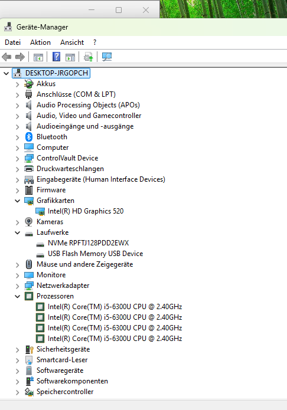Close the background window above Geräte-Manager
This screenshot has height=410, width=287.
pyautogui.click(x=146, y=10)
